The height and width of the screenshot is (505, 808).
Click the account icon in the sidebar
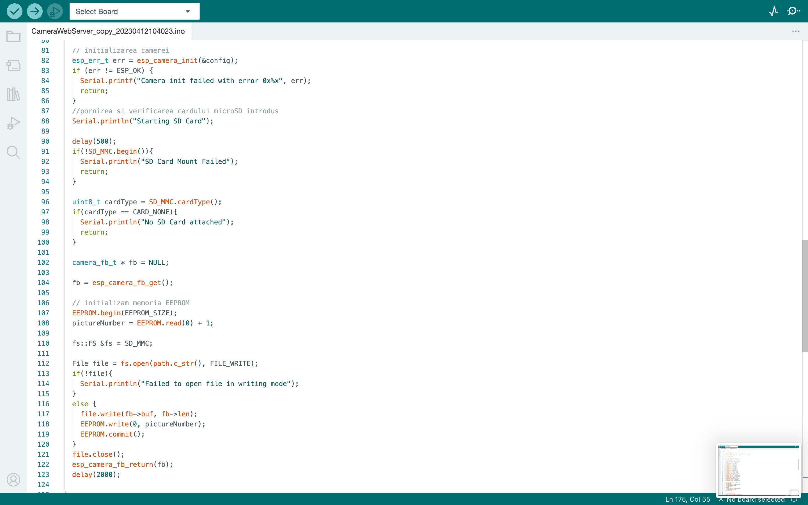click(13, 480)
